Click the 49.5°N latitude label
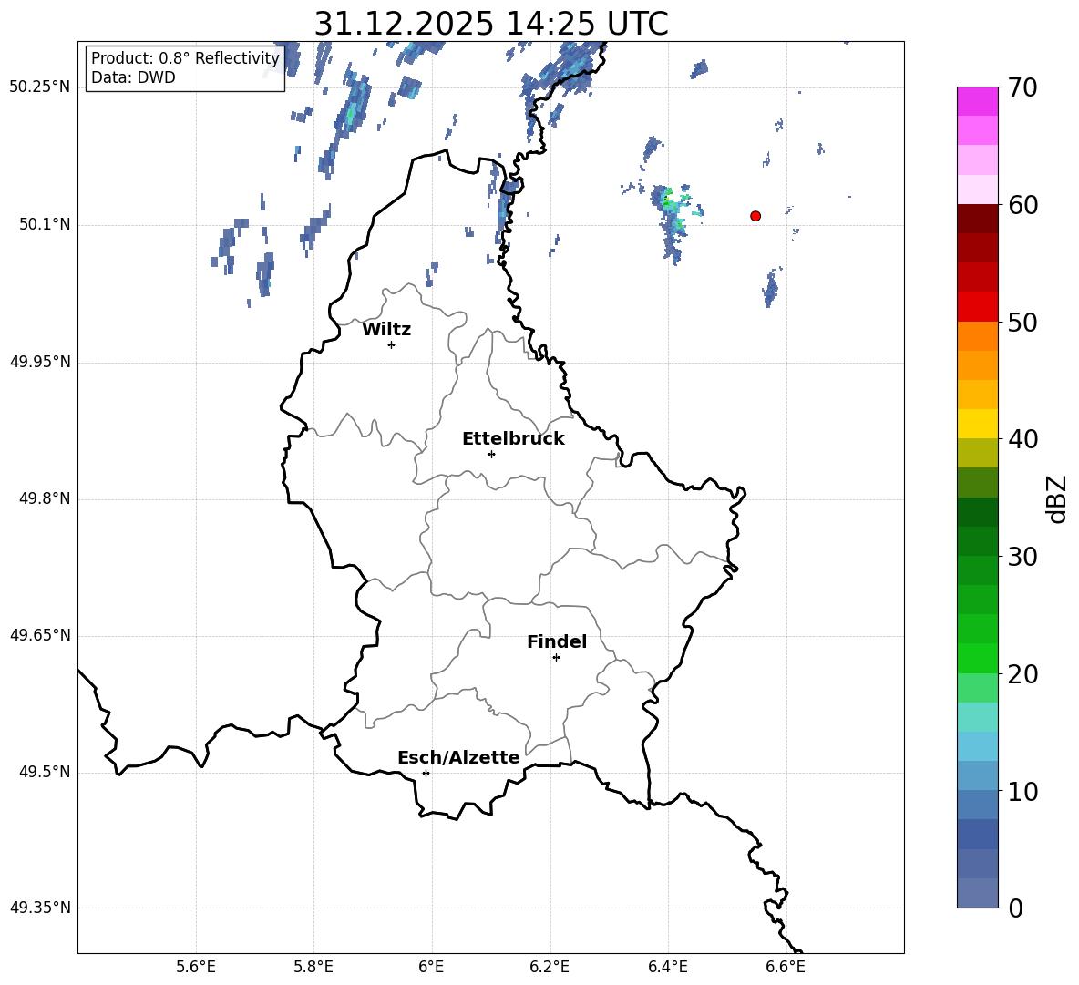 click(x=45, y=772)
